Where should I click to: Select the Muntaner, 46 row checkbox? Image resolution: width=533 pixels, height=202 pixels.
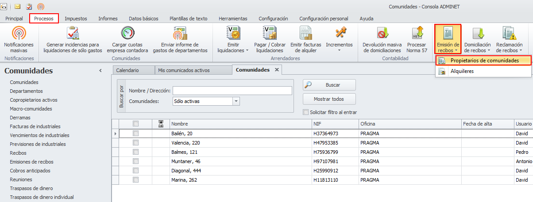pyautogui.click(x=136, y=161)
